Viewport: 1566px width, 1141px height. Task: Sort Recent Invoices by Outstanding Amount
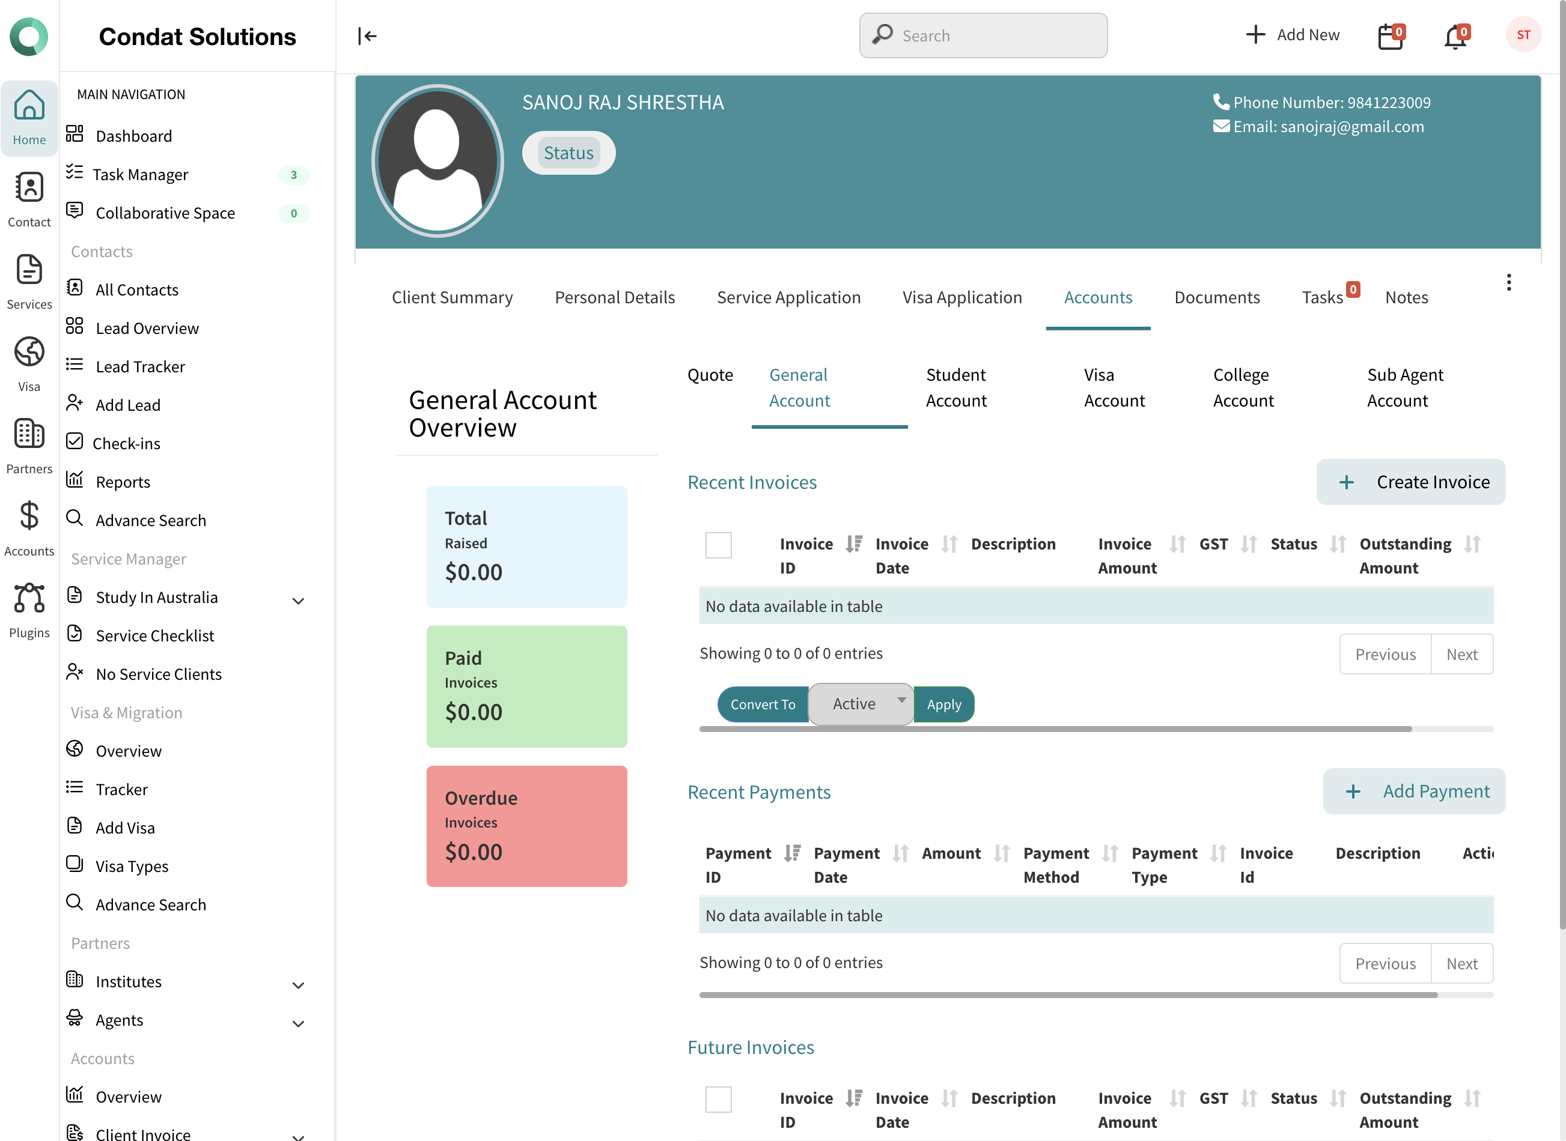click(x=1472, y=544)
